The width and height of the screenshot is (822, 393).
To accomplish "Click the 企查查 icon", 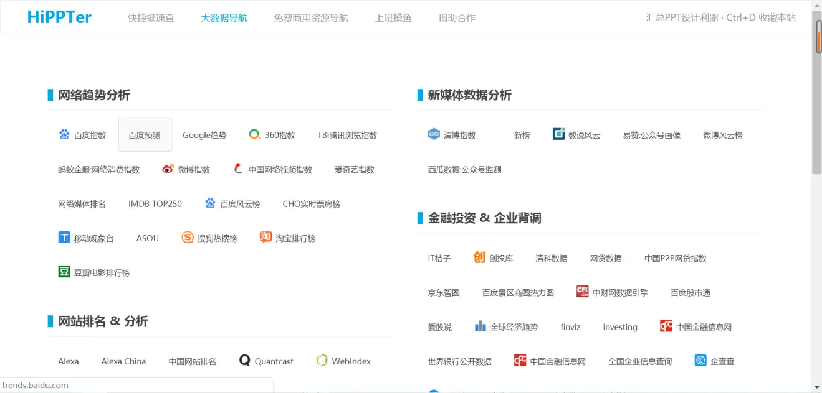I will (x=700, y=360).
